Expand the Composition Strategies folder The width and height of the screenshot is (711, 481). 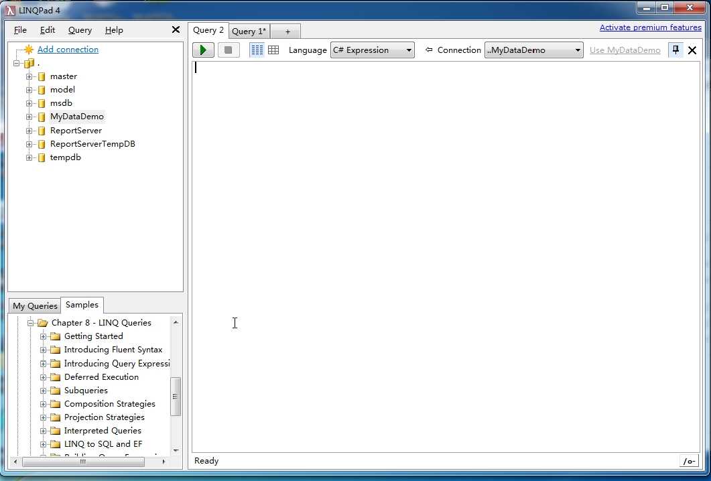[x=43, y=404]
